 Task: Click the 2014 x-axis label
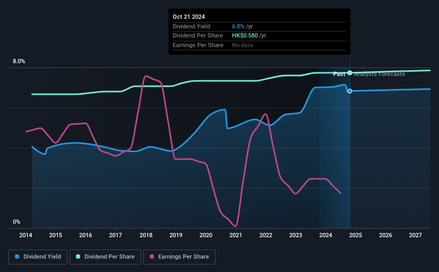pyautogui.click(x=26, y=235)
